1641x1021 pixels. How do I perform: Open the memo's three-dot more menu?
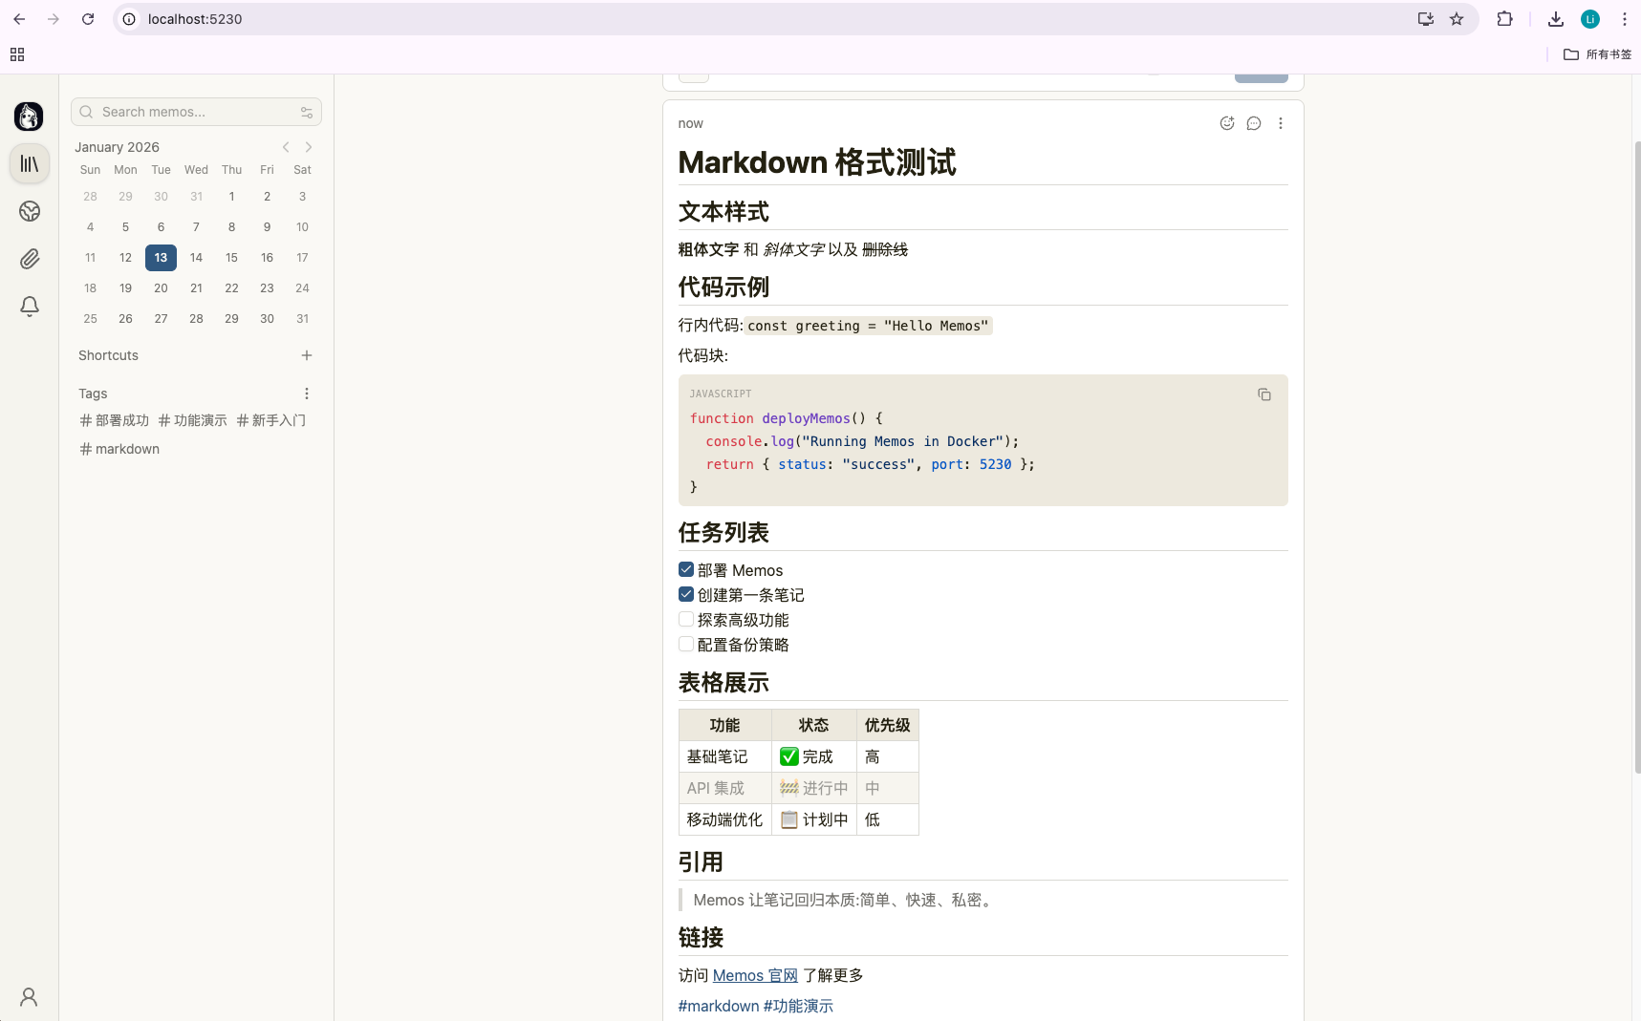tap(1281, 123)
